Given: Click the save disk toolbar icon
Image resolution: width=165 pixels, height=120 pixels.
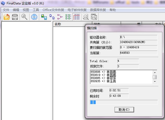Looking at the screenshot, I should coord(15,17).
